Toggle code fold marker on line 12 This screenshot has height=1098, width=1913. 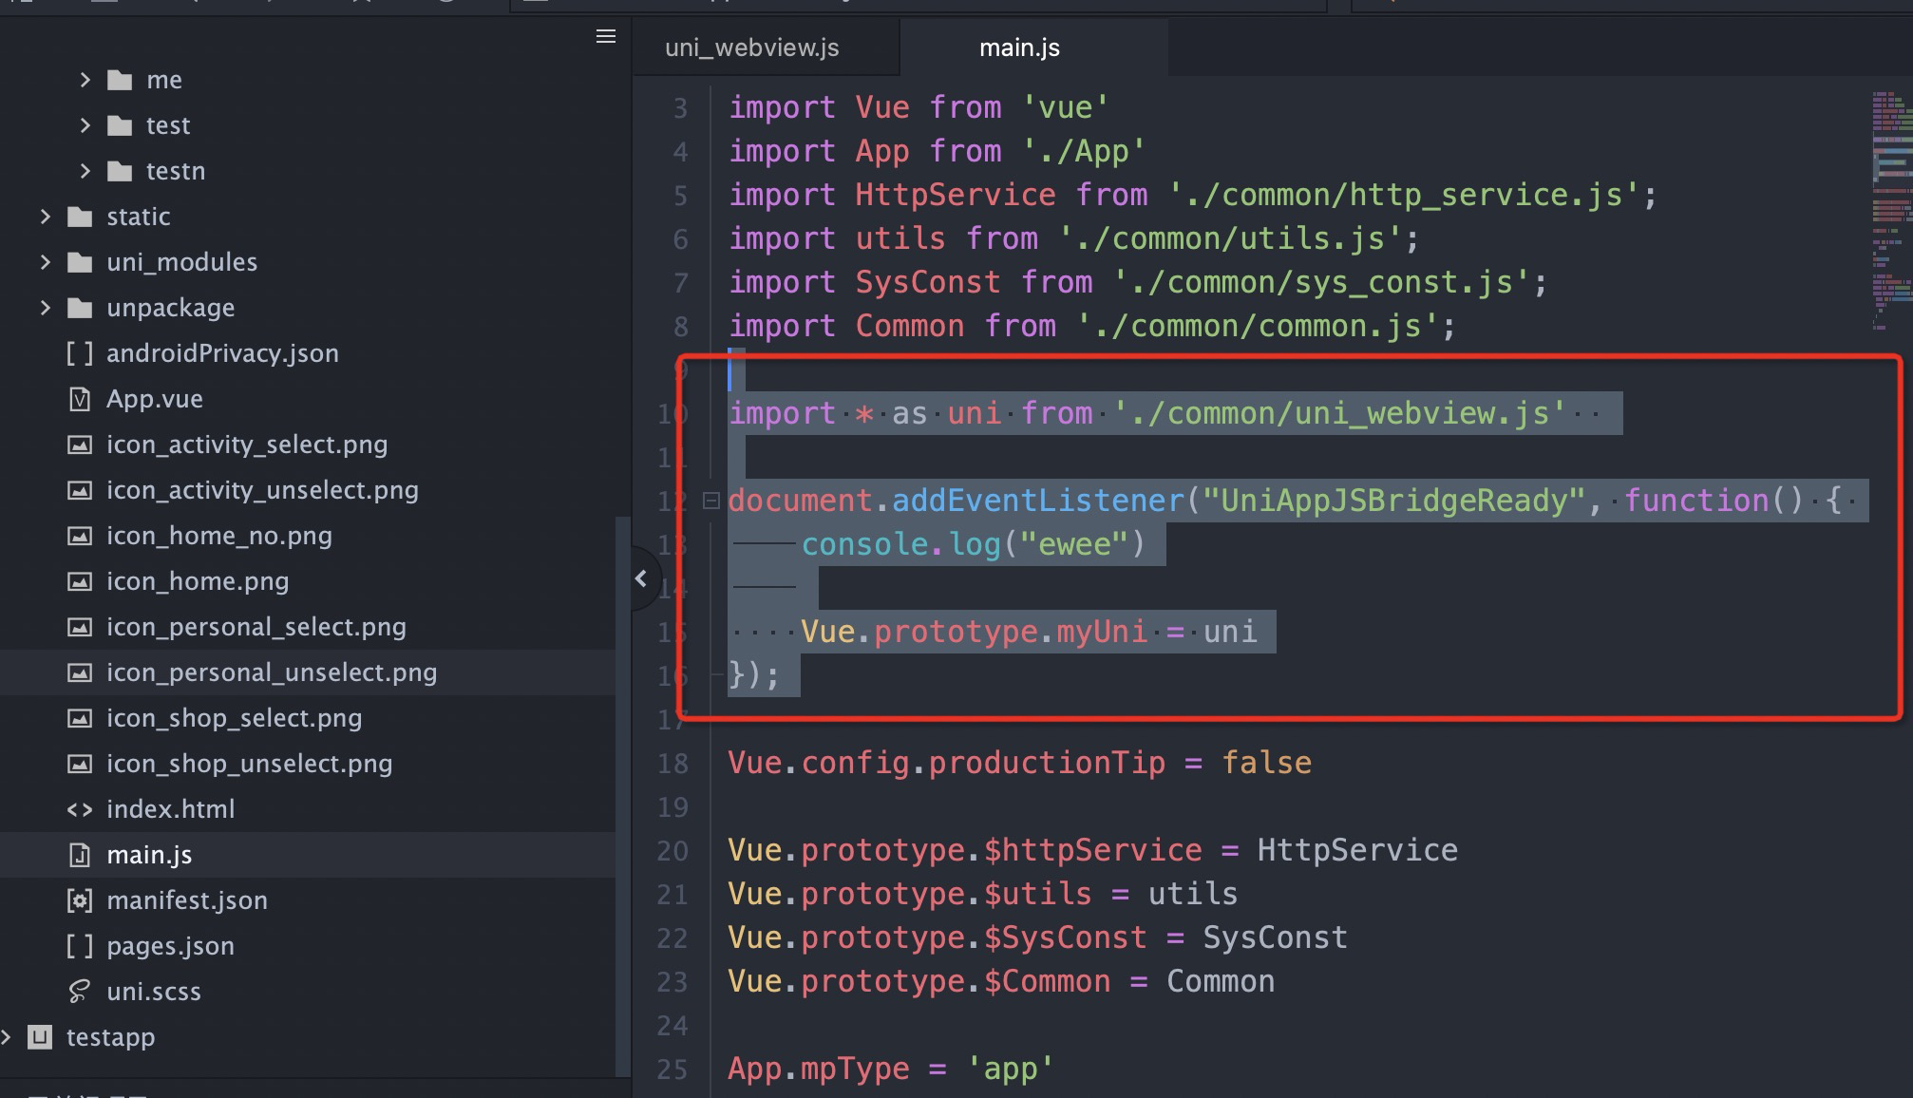tap(710, 501)
